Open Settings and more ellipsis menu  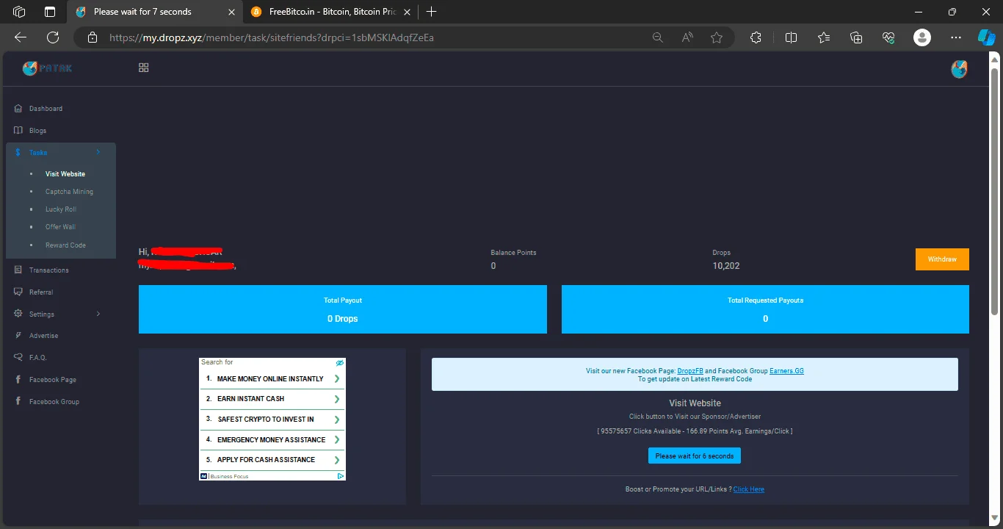[x=955, y=37]
